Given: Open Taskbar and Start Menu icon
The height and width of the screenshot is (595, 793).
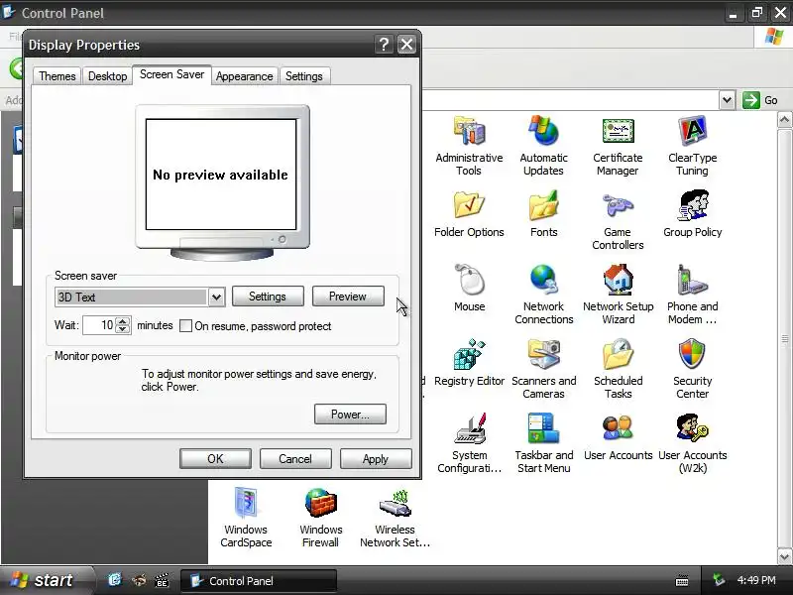Looking at the screenshot, I should tap(543, 428).
